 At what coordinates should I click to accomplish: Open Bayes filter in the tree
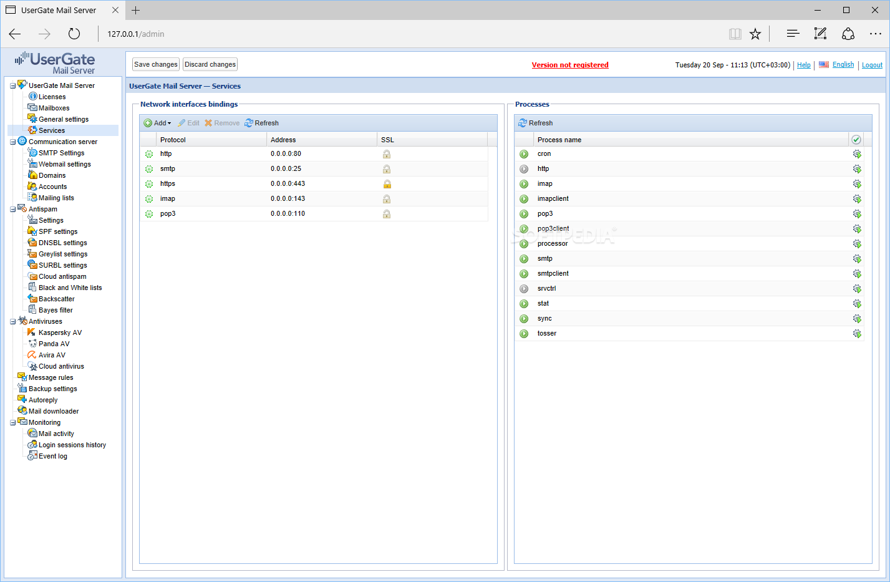(56, 310)
